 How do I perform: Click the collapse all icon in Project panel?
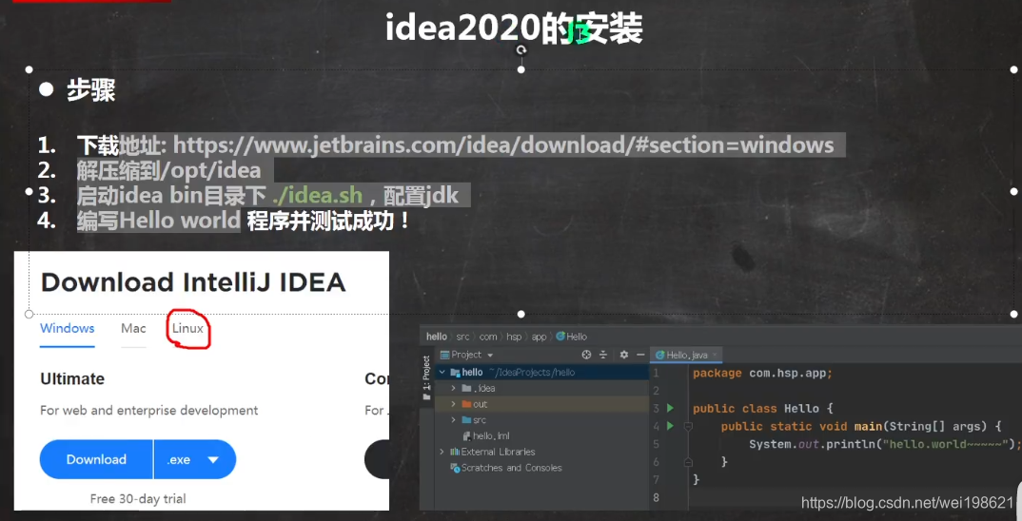(603, 355)
